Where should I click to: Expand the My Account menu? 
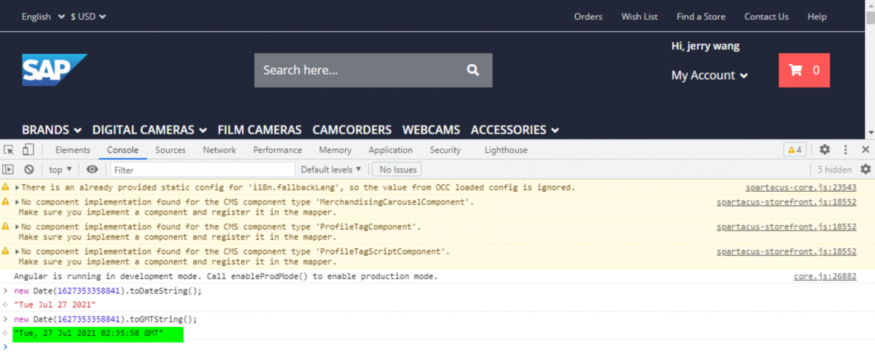(x=710, y=76)
